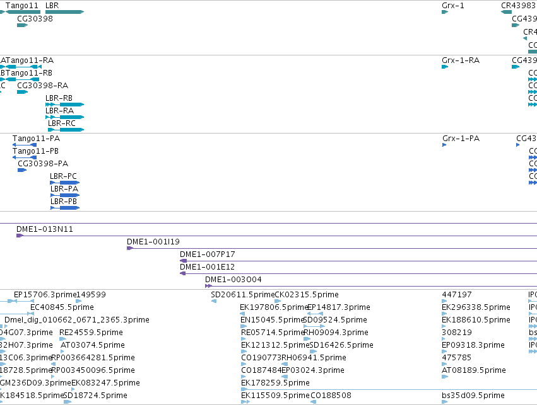Viewport: 537px width, 405px height.
Task: Click the Grx-1-PA protein feature
Action: [x=444, y=145]
